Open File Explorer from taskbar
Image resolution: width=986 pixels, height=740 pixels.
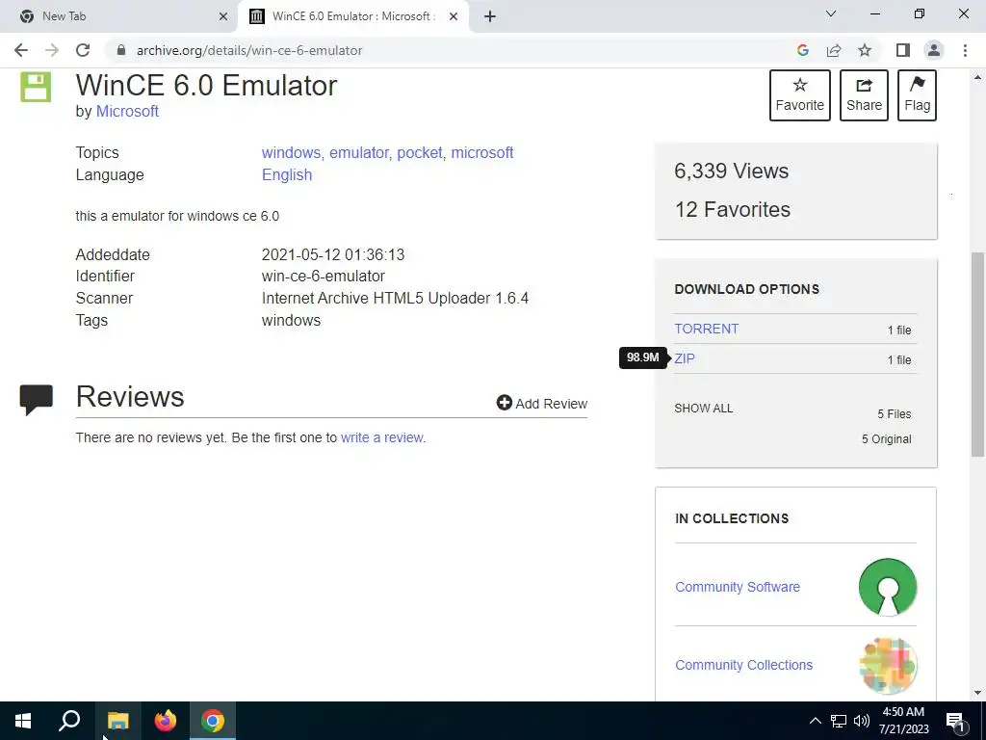point(117,721)
